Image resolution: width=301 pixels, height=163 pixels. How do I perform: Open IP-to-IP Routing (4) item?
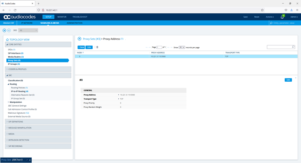[x=20, y=91]
